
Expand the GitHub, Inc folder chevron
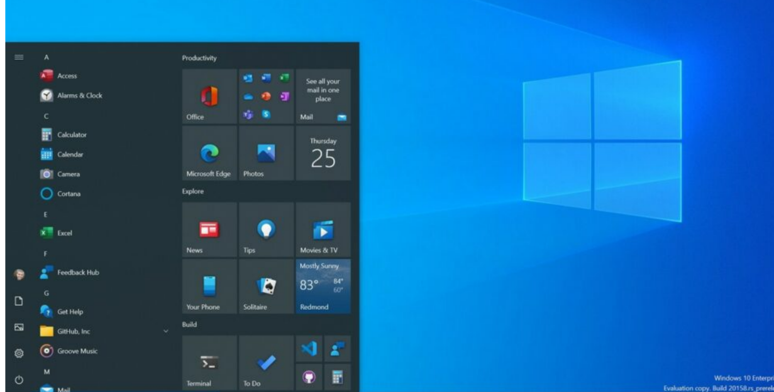click(x=166, y=331)
